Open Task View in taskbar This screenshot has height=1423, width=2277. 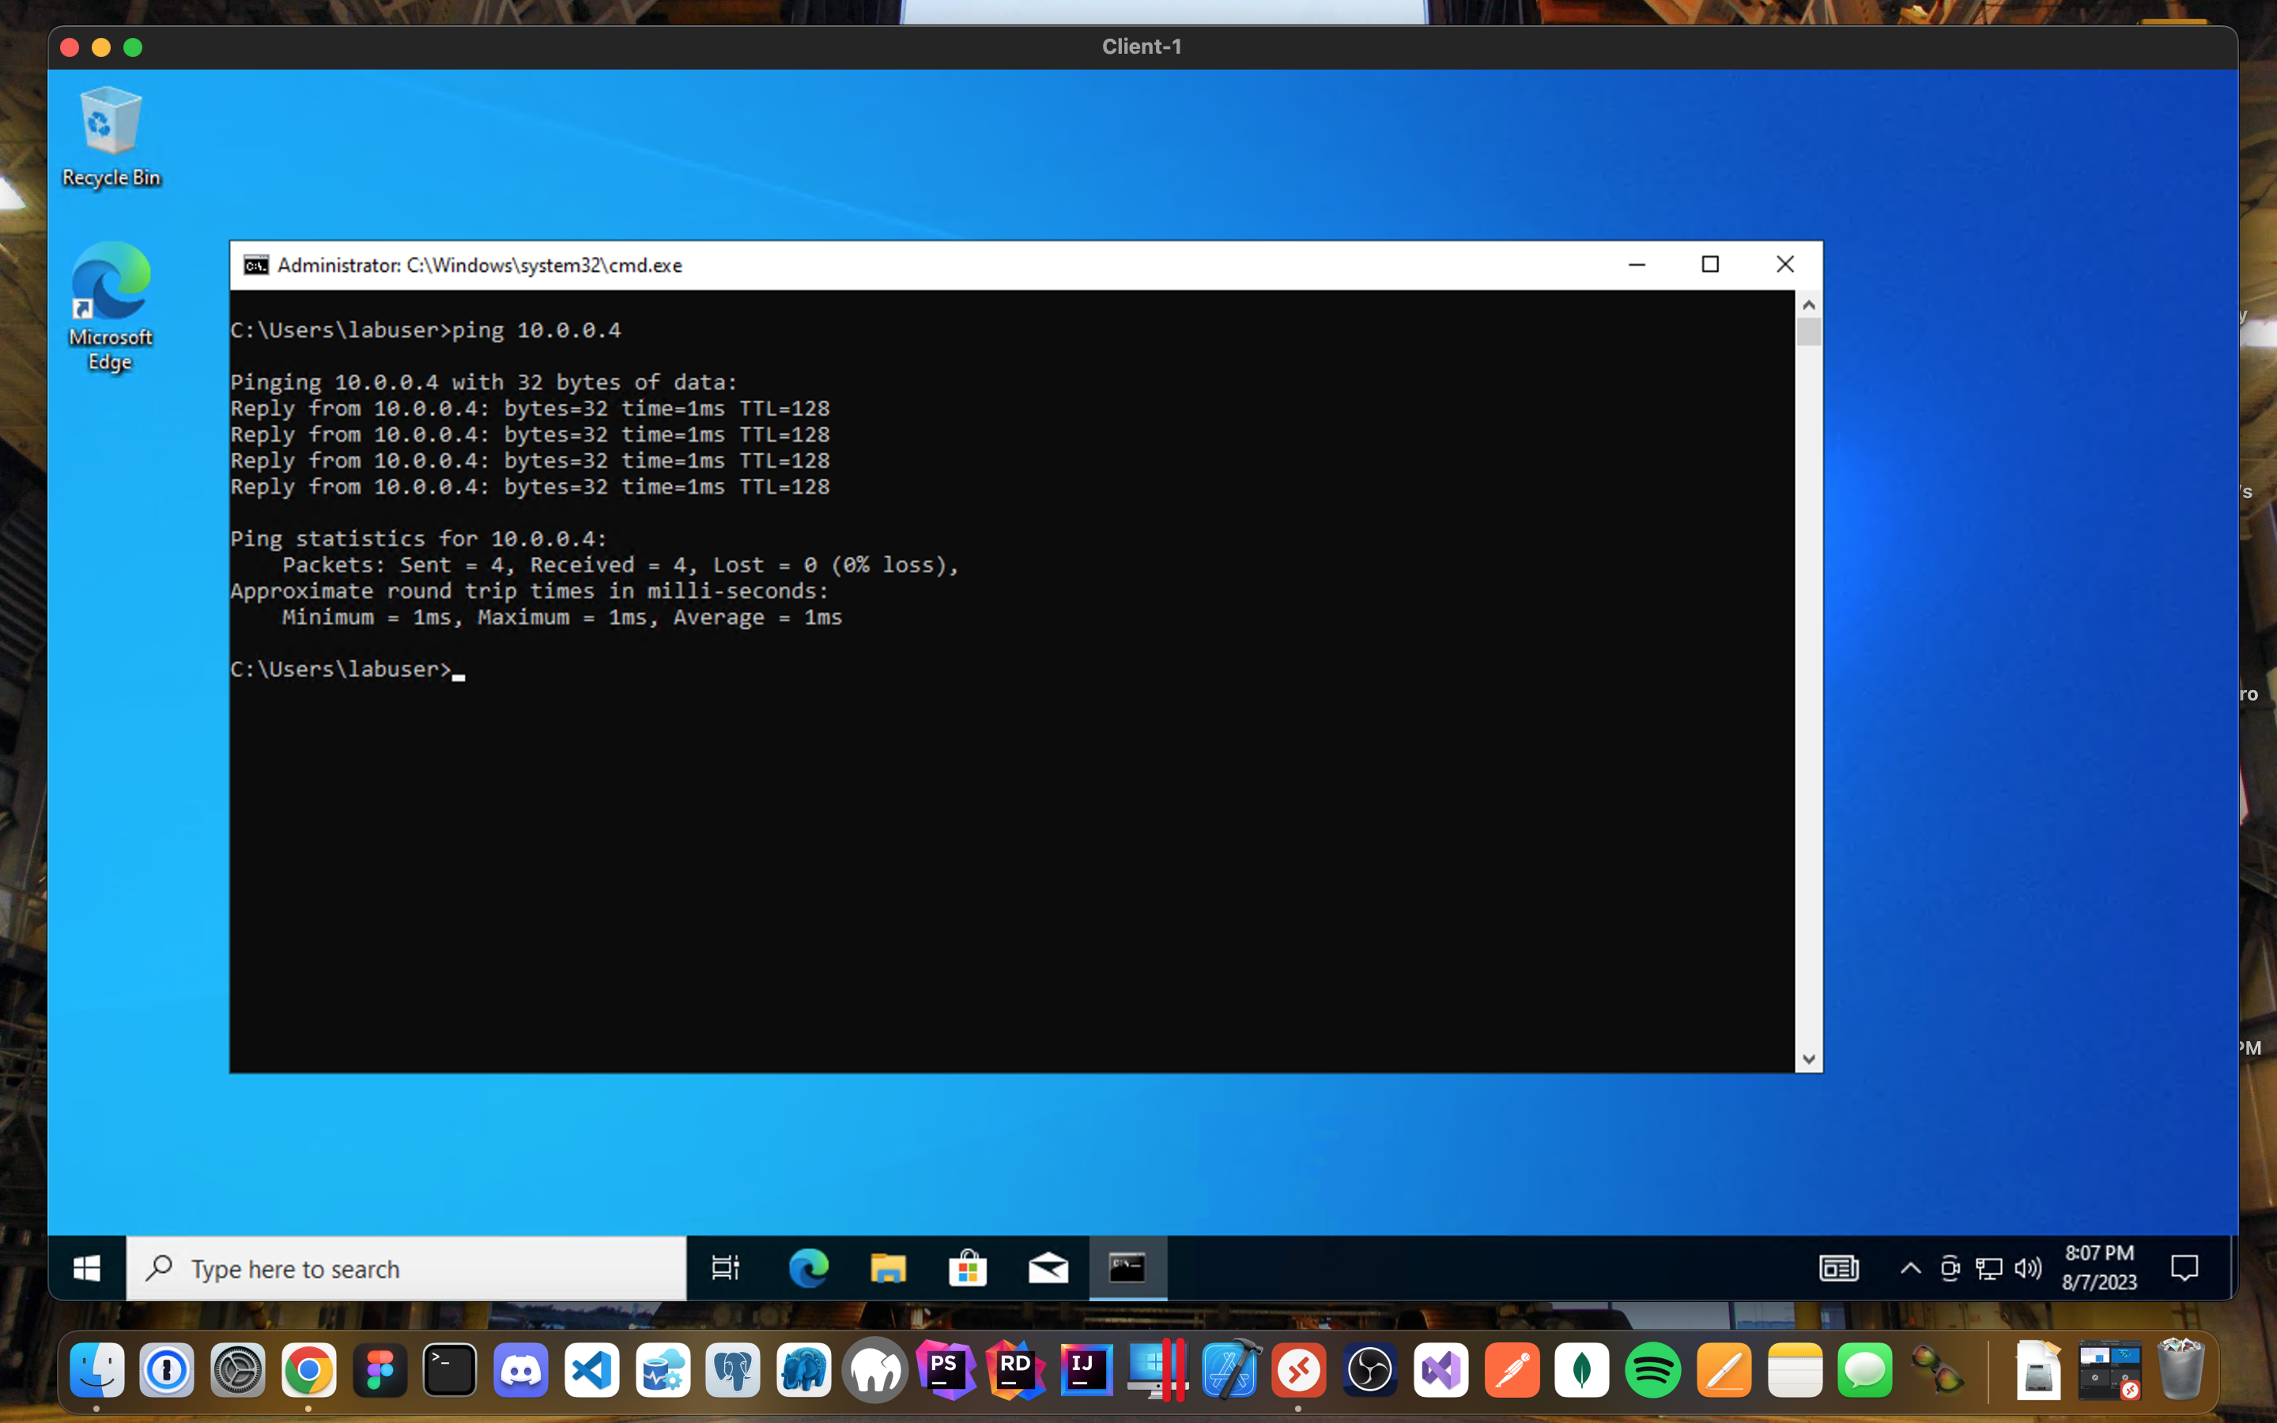coord(726,1268)
